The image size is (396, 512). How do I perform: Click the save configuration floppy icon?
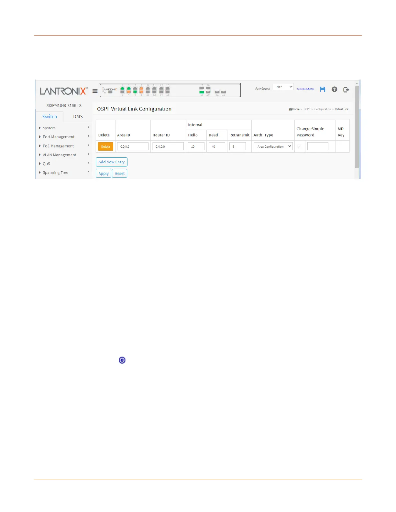pyautogui.click(x=323, y=89)
